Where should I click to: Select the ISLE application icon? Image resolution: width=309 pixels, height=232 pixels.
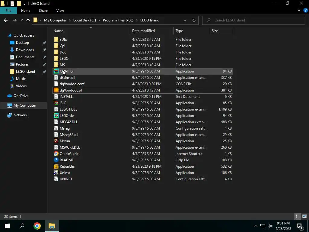[x=56, y=103]
